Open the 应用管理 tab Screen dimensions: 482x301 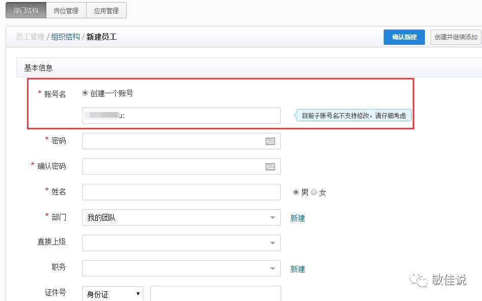106,10
